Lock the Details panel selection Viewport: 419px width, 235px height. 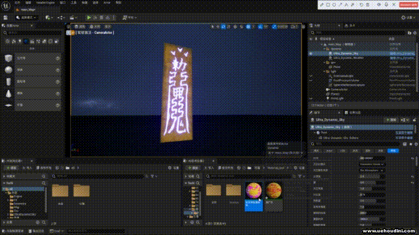[414, 120]
